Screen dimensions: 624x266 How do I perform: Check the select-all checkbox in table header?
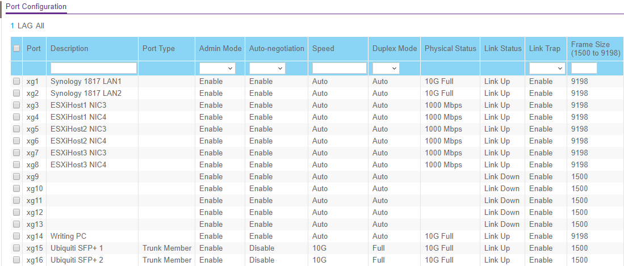coord(16,49)
